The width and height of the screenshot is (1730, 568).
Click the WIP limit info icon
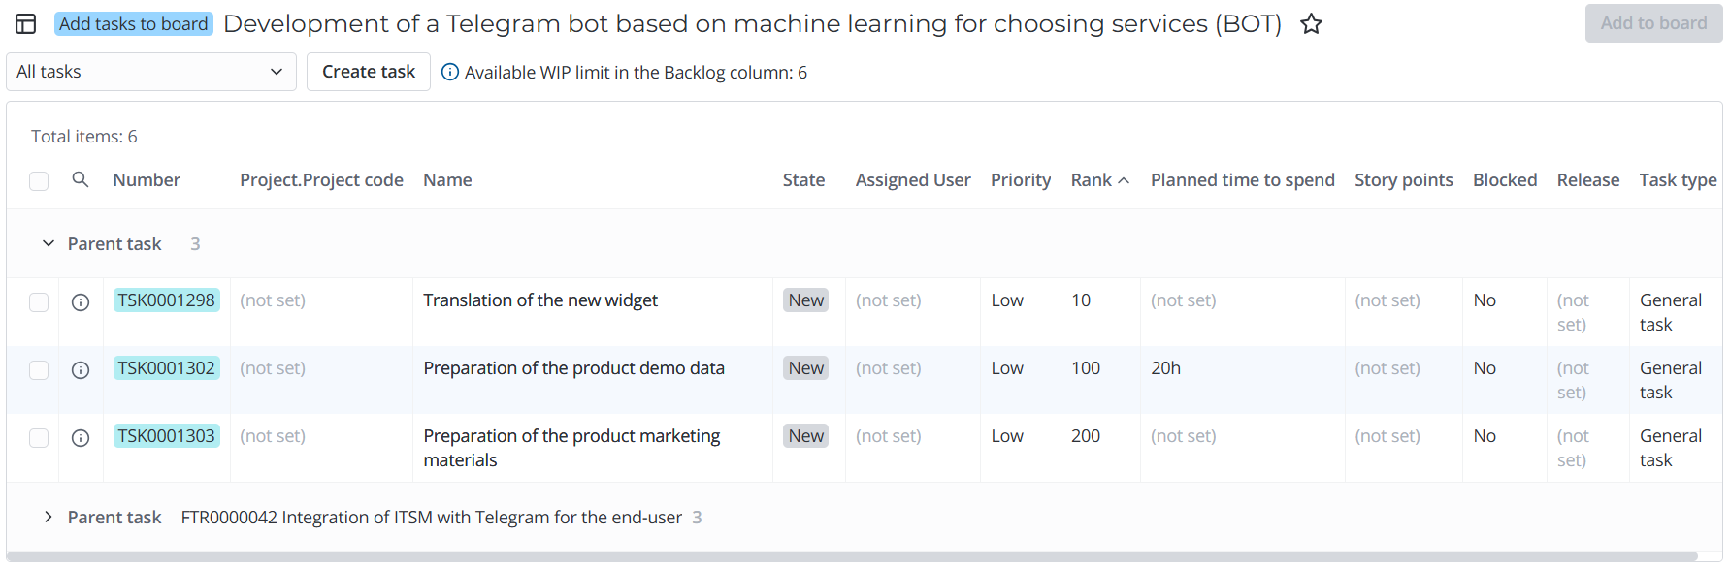coord(450,72)
